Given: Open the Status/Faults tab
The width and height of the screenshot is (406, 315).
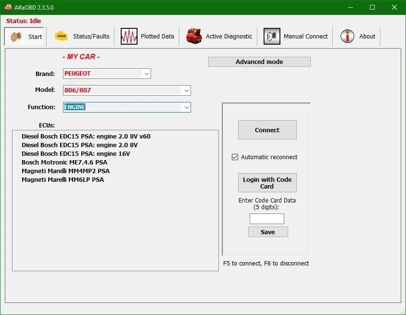Looking at the screenshot, I should coord(91,36).
